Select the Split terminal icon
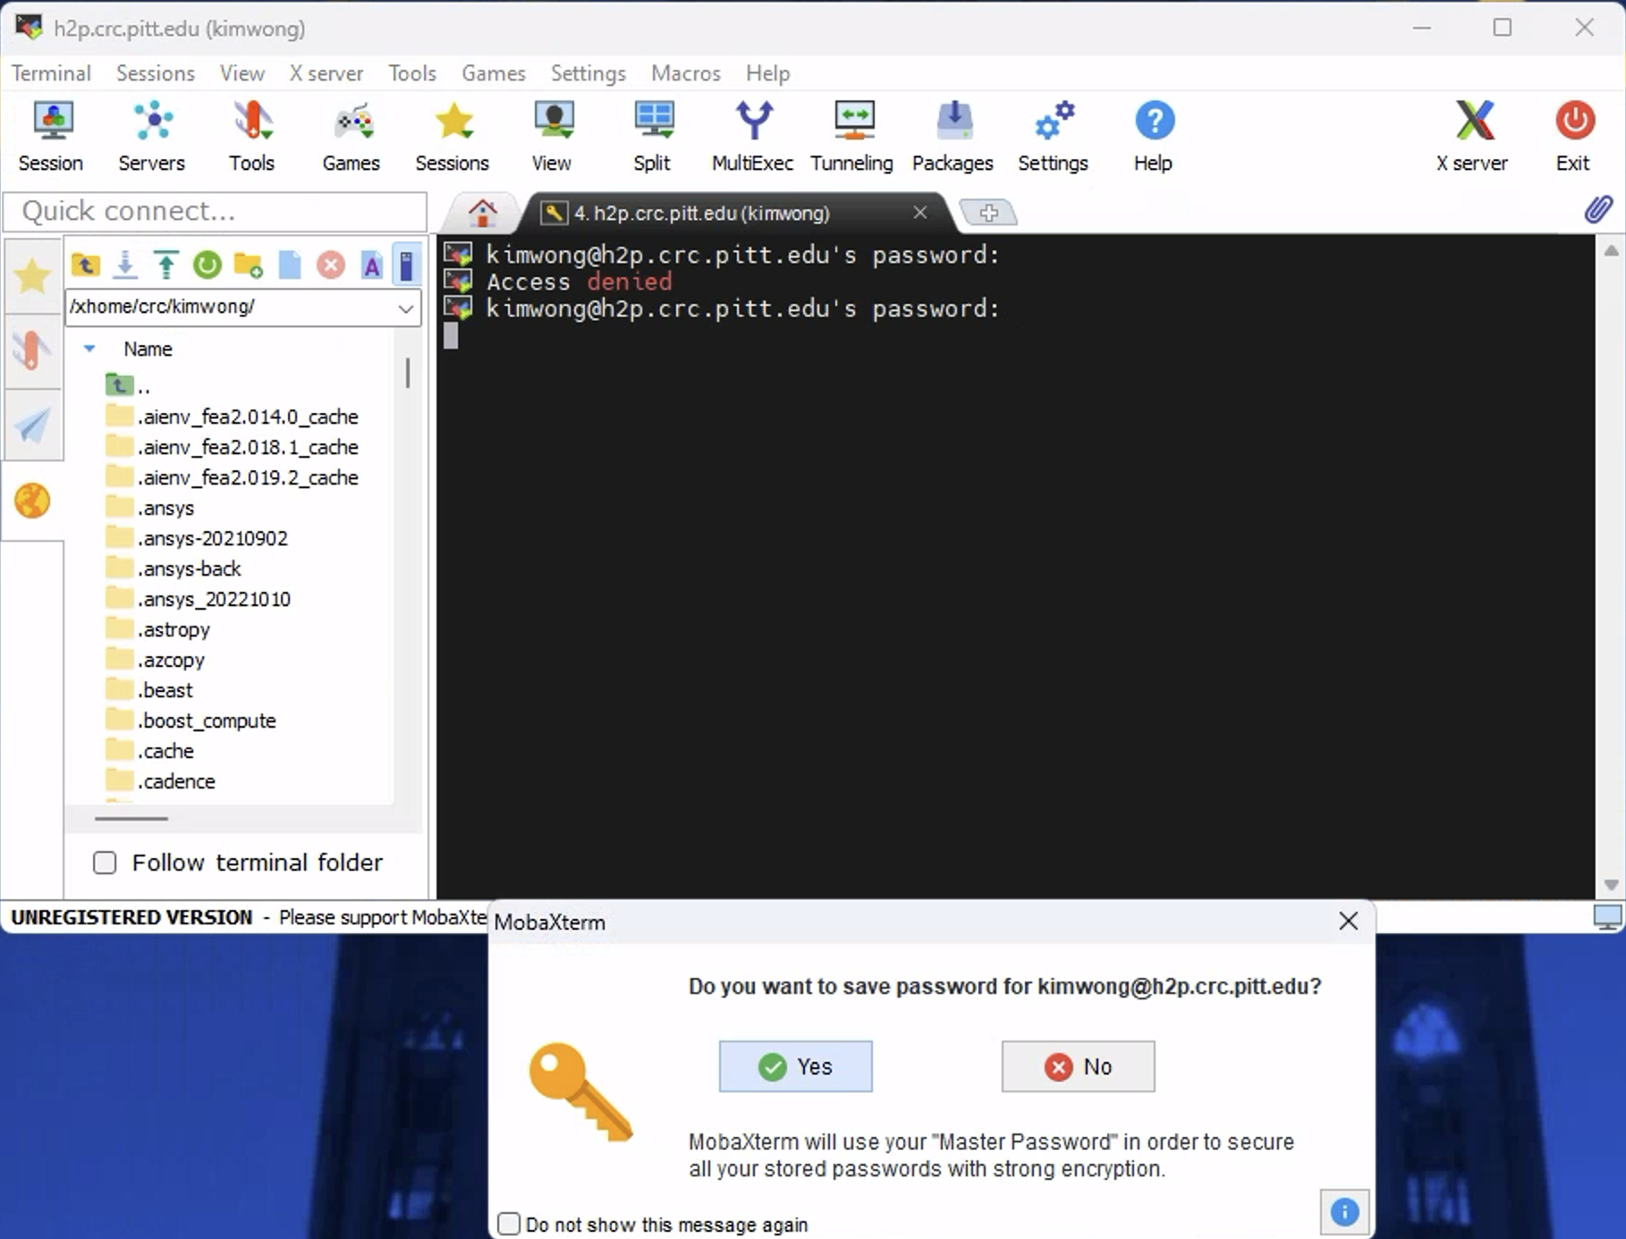1626x1239 pixels. (652, 137)
